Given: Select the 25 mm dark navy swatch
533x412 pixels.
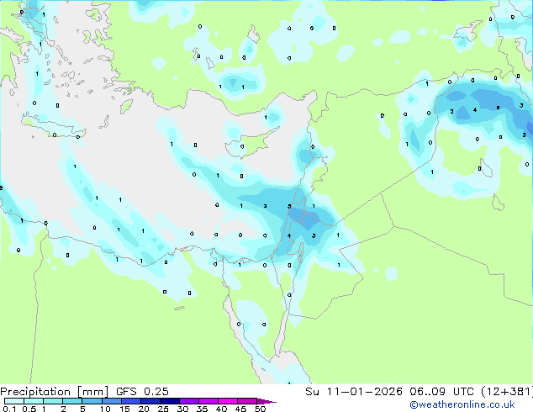Looking at the screenshot, I should point(170,401).
